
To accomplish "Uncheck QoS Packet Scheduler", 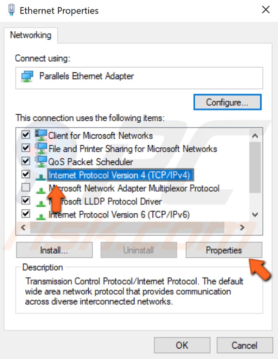I will pyautogui.click(x=25, y=161).
